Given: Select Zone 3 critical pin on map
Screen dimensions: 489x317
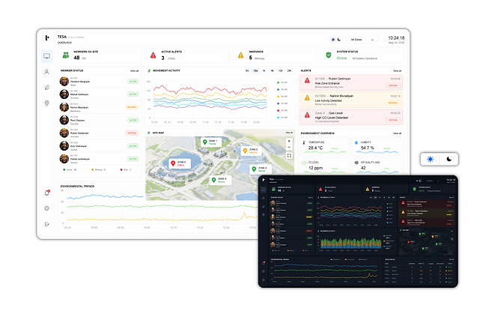Looking at the screenshot, I should [173, 163].
